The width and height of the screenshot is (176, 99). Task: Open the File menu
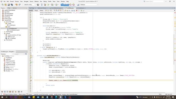pyautogui.click(x=4, y=1)
